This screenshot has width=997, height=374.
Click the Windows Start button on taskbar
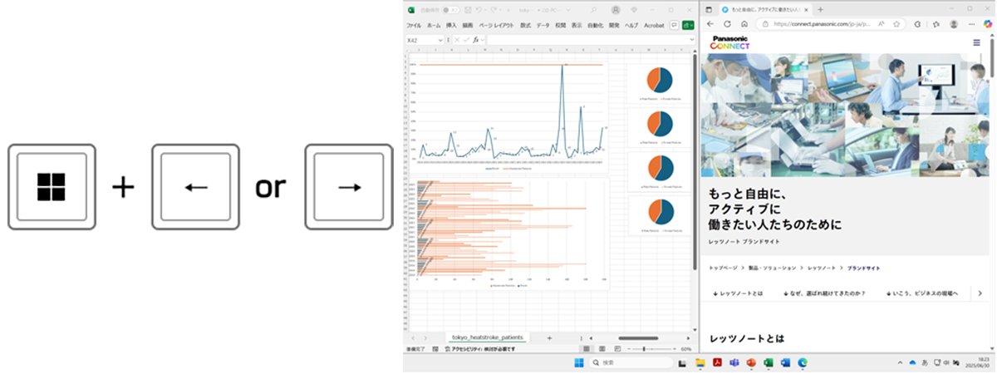click(x=578, y=363)
